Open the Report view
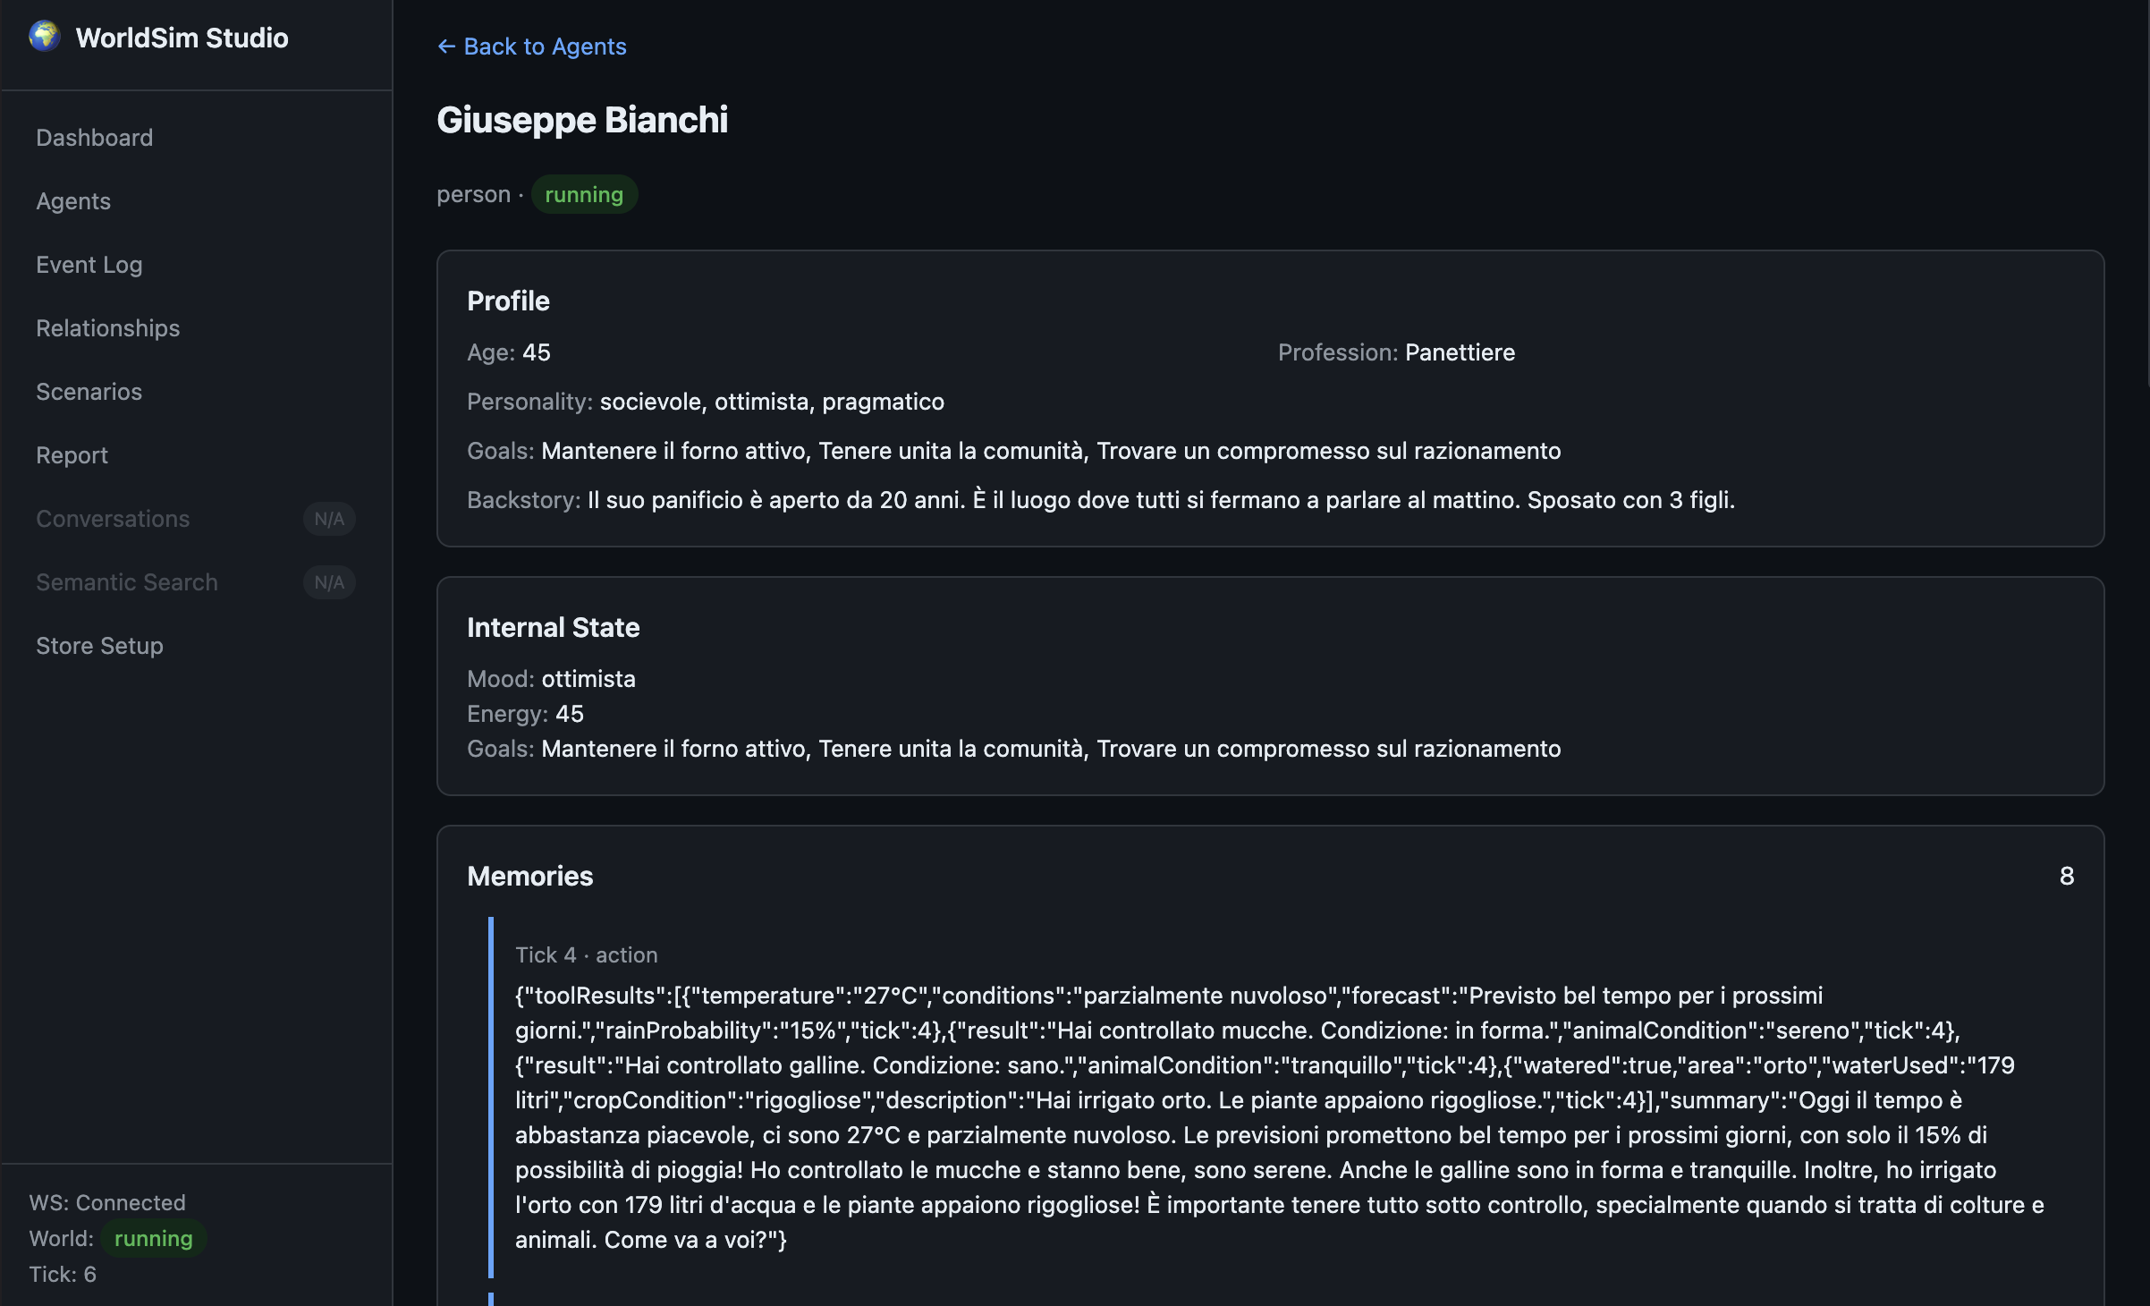Screen dimensions: 2150x1306 point(72,454)
